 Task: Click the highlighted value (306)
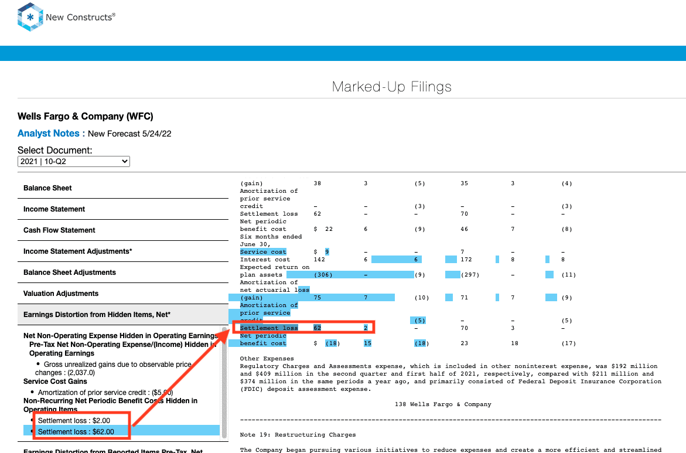[x=323, y=275]
